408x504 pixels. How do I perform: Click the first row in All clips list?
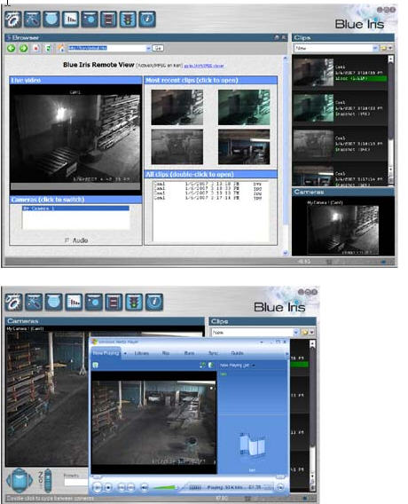(208, 184)
